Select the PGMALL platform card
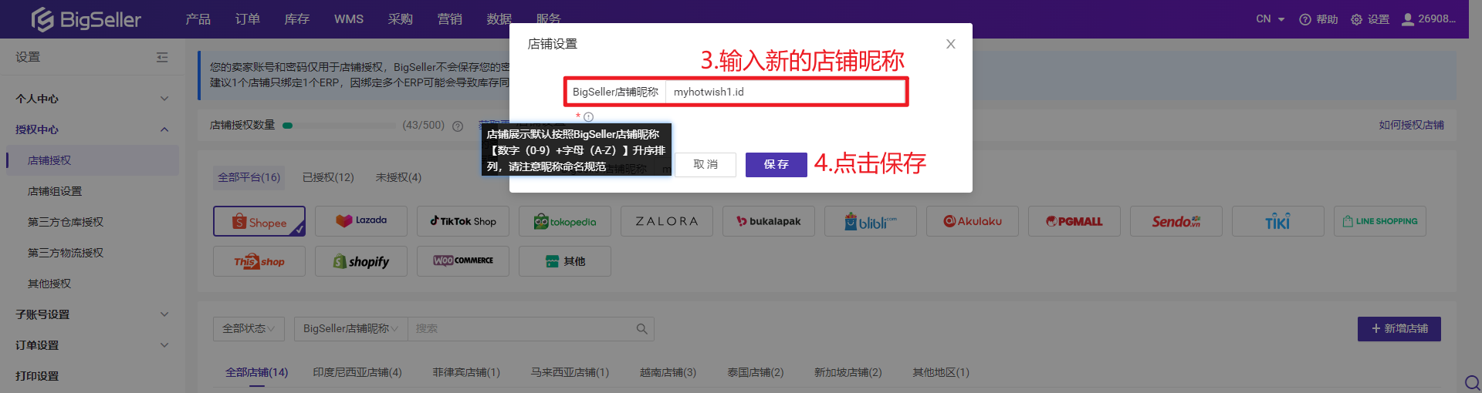1482x393 pixels. pyautogui.click(x=1074, y=221)
